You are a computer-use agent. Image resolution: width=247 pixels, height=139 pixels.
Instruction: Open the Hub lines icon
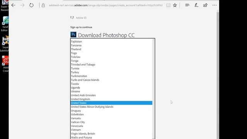click(187, 5)
